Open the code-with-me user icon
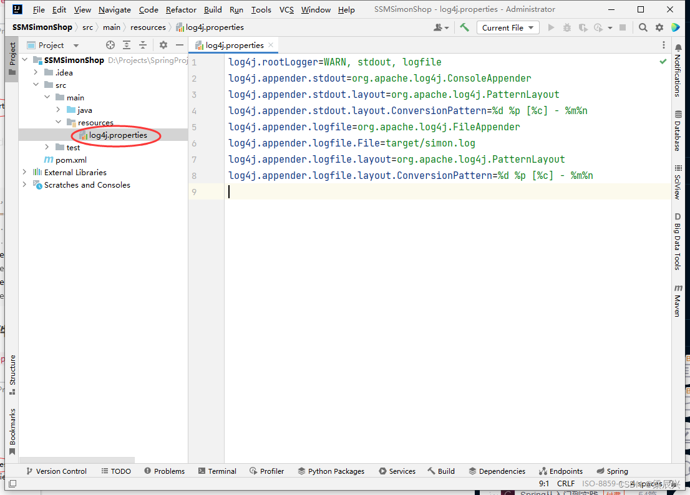The width and height of the screenshot is (690, 495). (441, 27)
